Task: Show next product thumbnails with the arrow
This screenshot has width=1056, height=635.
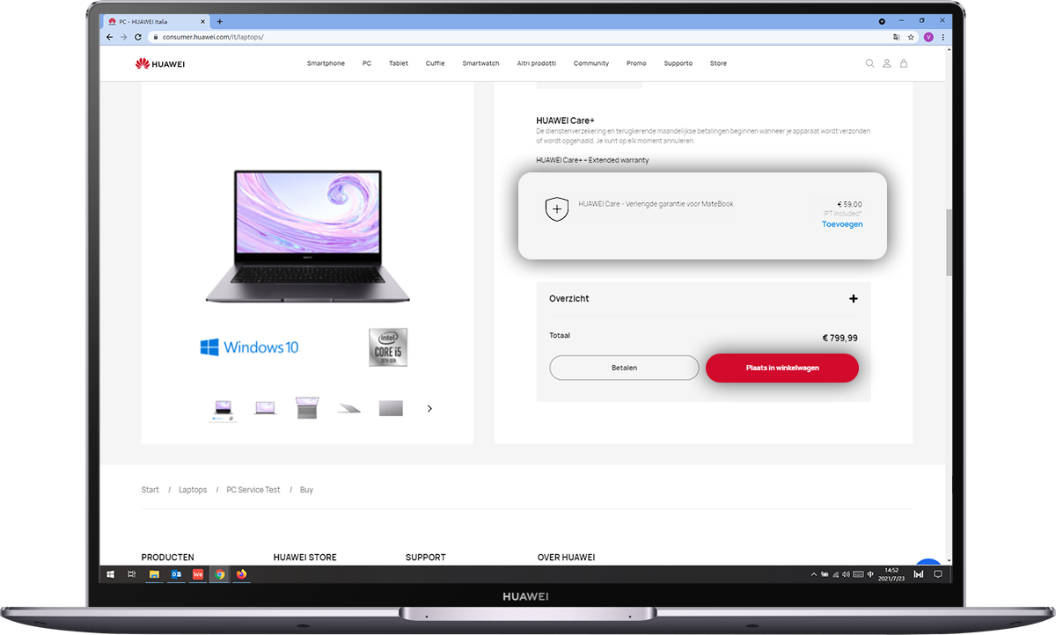Action: 429,408
